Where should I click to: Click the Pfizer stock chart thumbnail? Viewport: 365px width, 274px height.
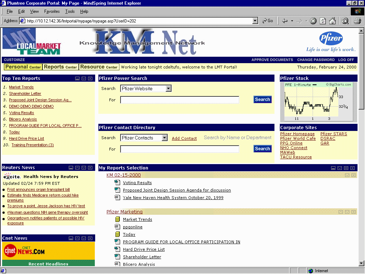click(x=318, y=102)
